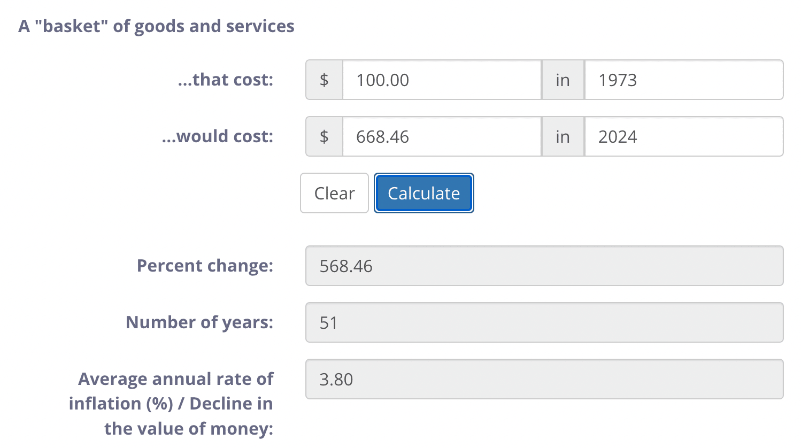Click the starting cost field showing 100.00

(442, 80)
